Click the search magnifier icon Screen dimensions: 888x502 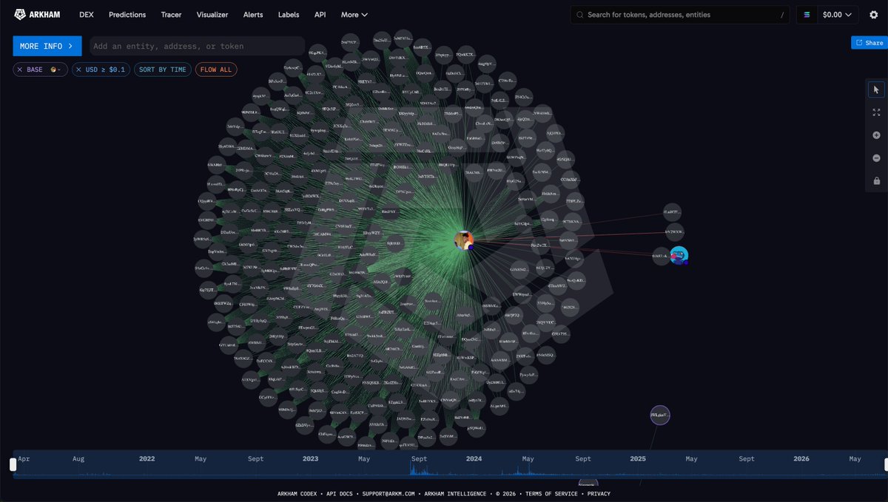tap(579, 14)
